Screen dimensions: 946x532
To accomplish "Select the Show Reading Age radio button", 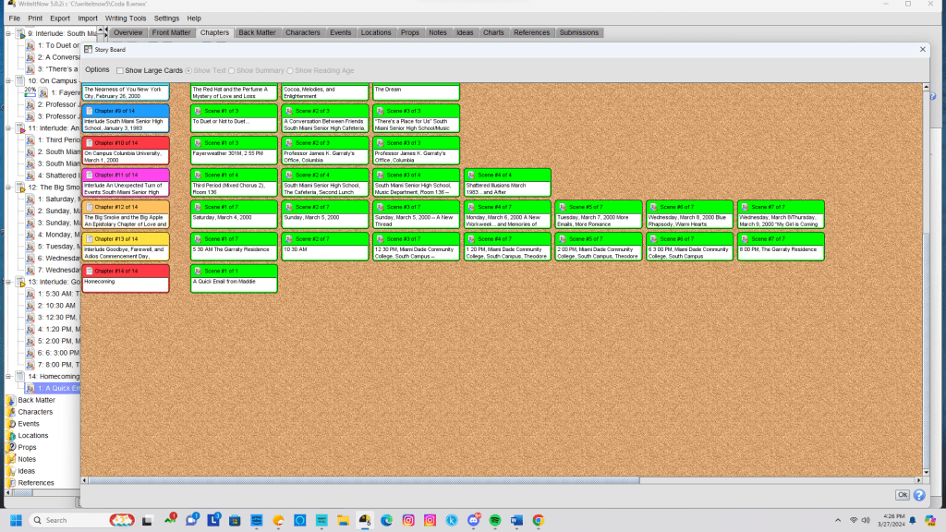I will click(290, 70).
